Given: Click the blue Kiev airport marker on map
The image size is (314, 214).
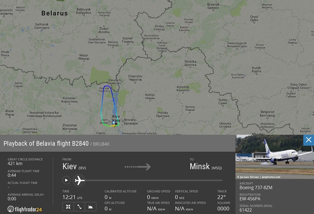Looking at the screenshot, I should pos(113,122).
